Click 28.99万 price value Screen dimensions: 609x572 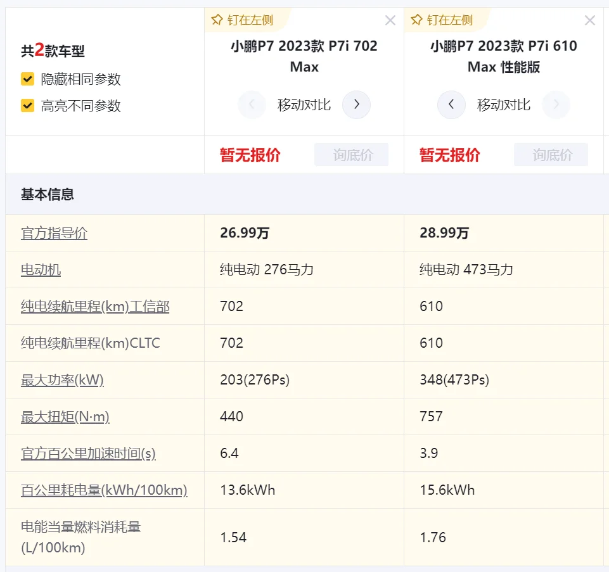(x=444, y=233)
